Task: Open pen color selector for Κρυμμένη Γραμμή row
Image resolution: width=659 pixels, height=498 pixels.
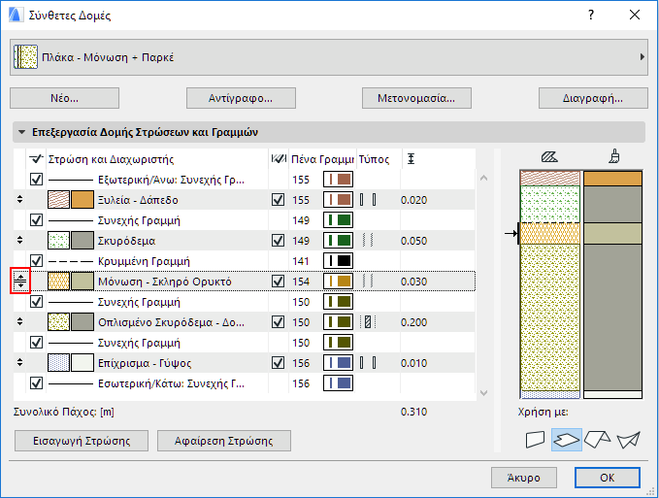Action: (338, 260)
